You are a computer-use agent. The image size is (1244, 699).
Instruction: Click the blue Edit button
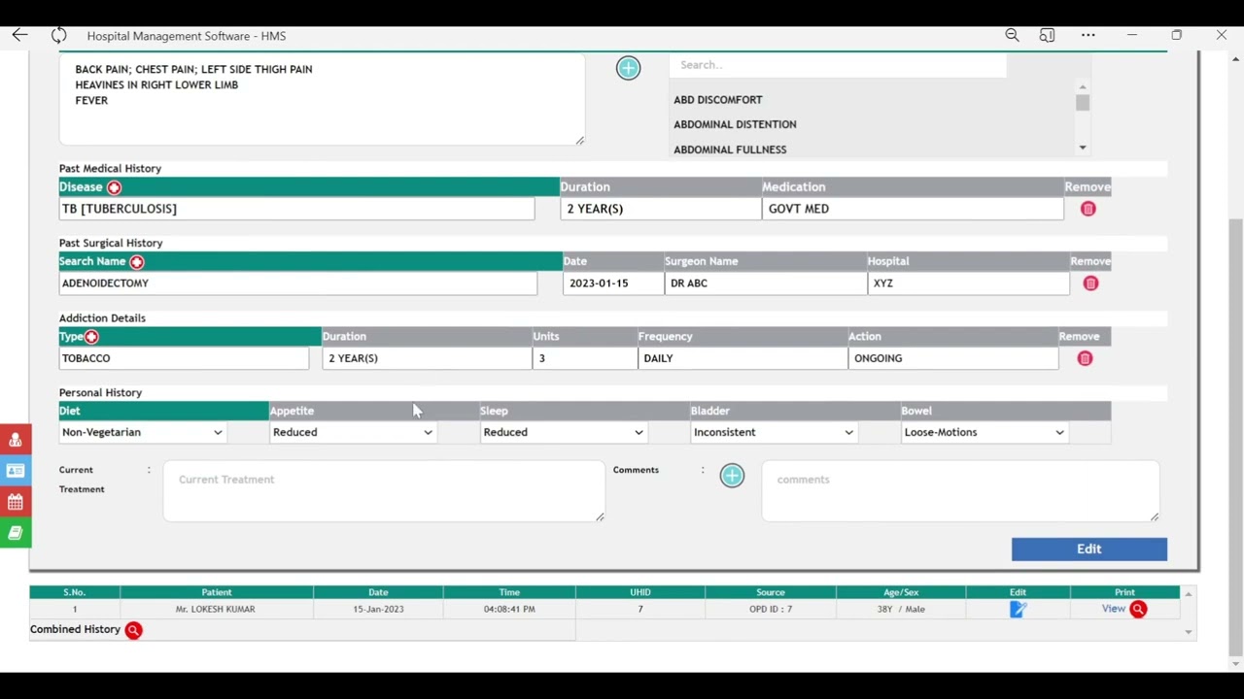[1088, 549]
